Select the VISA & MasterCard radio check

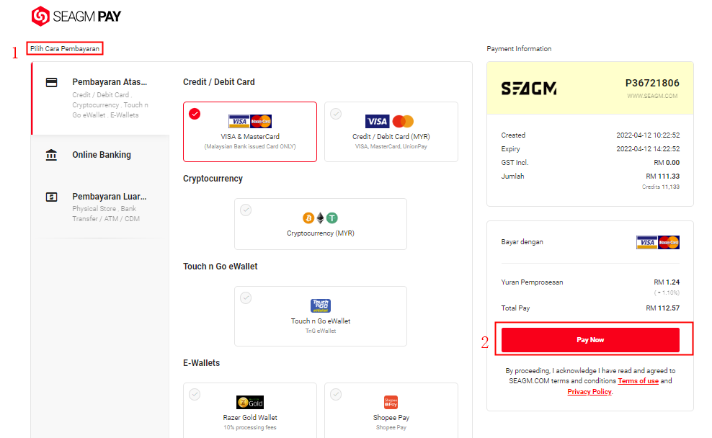click(x=195, y=114)
